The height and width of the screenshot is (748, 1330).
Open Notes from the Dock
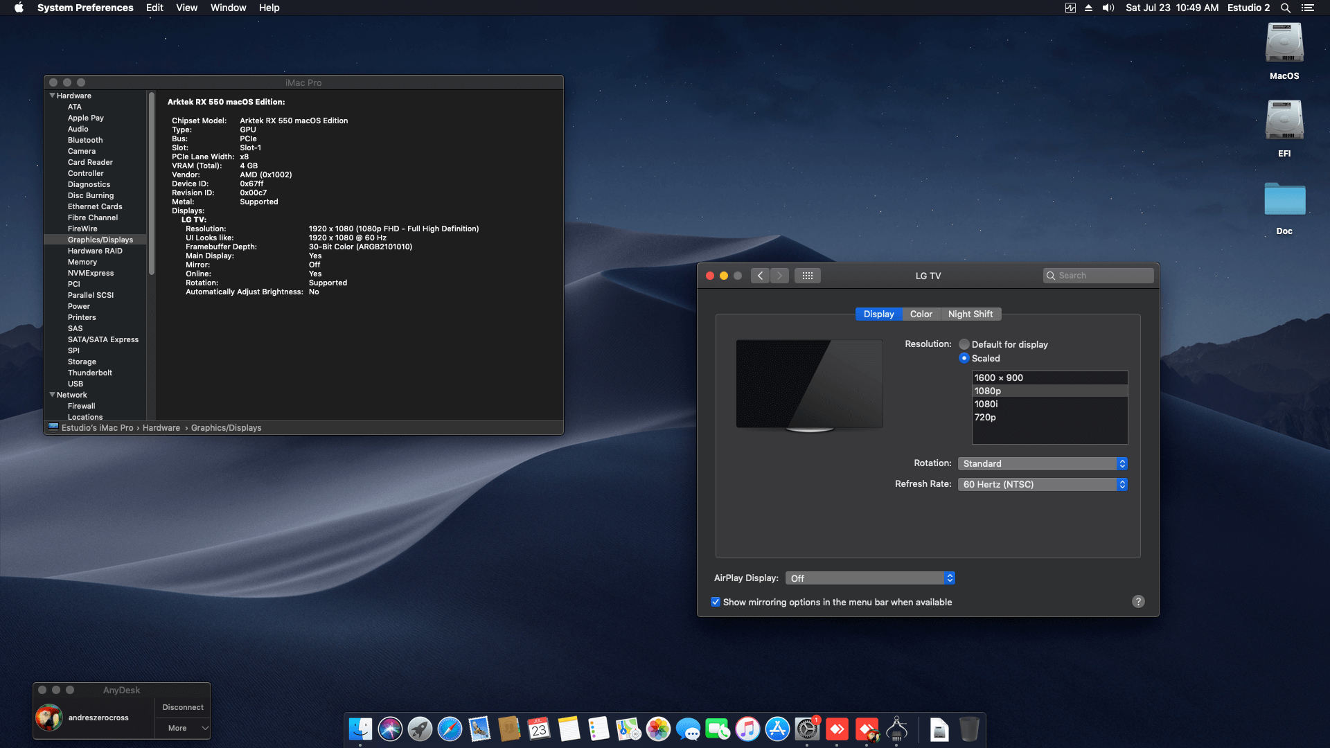[569, 729]
